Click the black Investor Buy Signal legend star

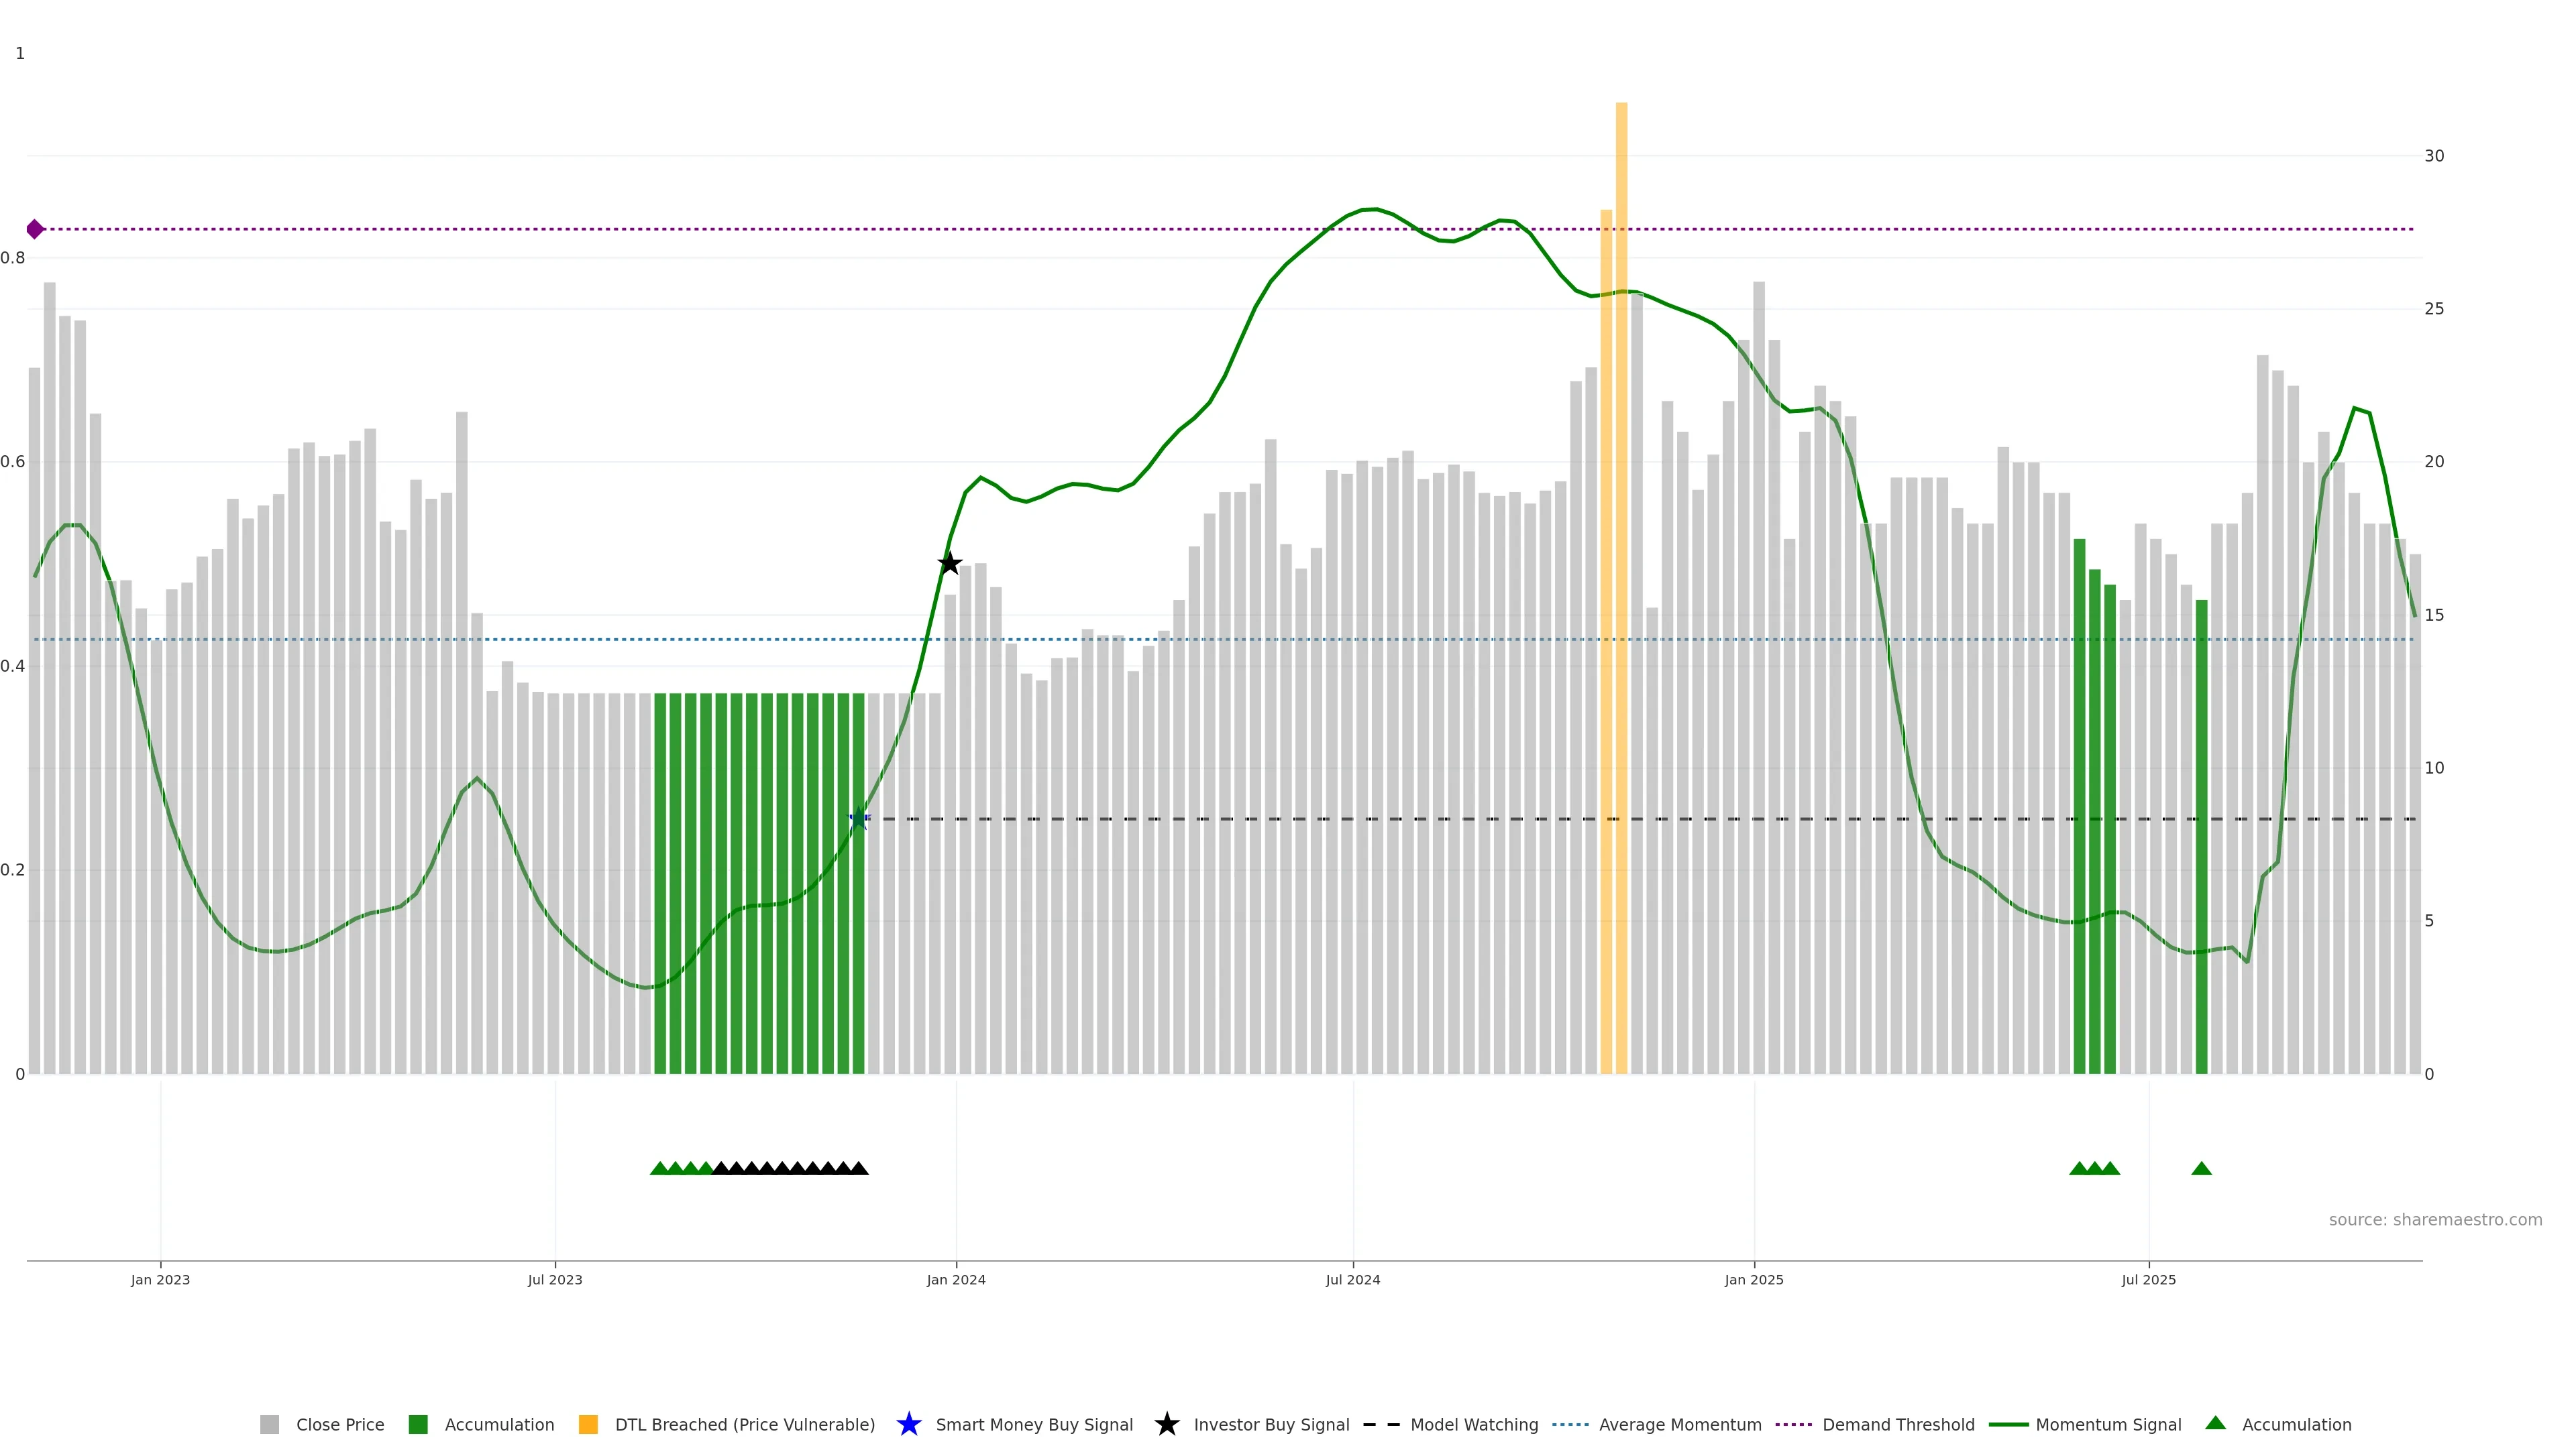[x=1166, y=1425]
